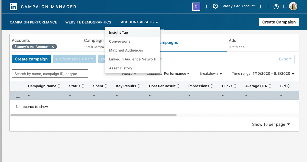Select Insight Tag from menu
This screenshot has height=162, width=307.
pos(118,32)
